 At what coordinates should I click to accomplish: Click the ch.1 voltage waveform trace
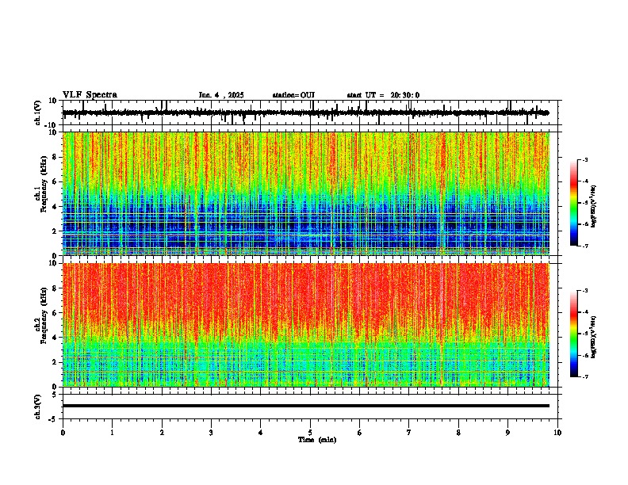point(305,113)
